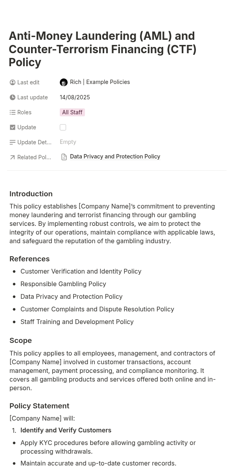Click the Update Details text-lines icon
Viewport: 236px width, 473px height.
[x=13, y=142]
